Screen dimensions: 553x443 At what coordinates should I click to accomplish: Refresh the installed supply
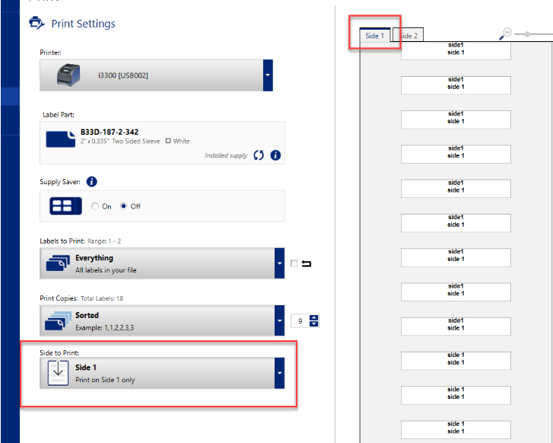coord(259,155)
